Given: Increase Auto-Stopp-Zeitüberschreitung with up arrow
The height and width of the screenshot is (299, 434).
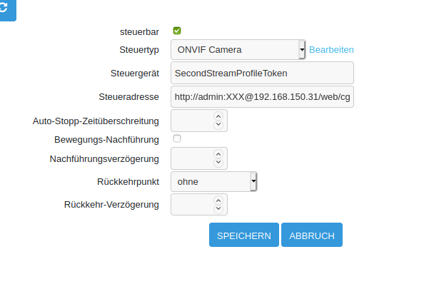Looking at the screenshot, I should (x=218, y=116).
